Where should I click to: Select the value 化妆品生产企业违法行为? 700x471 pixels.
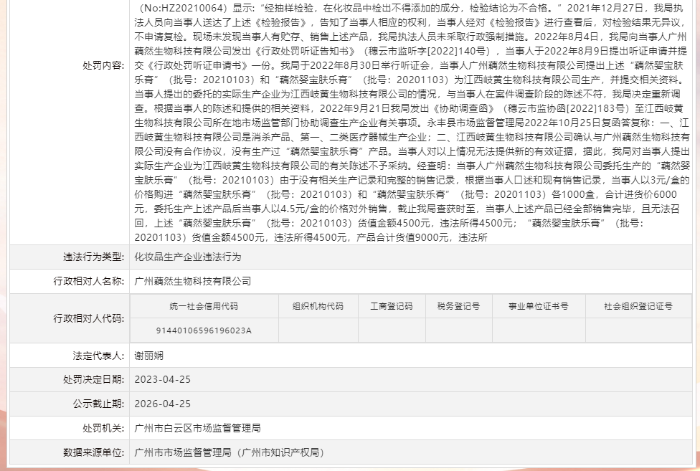pos(187,257)
